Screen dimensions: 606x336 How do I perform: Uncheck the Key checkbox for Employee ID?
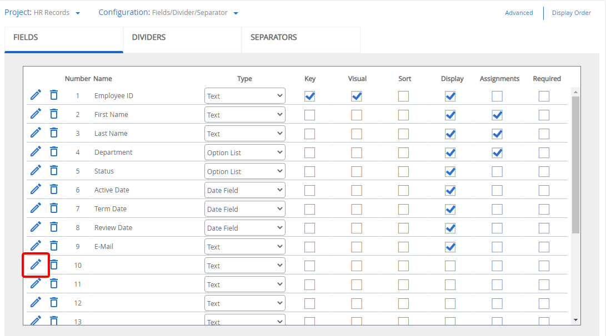[309, 96]
